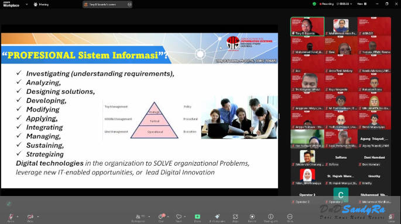401x224 pixels.
Task: Open the Meeting info icon
Action: tap(270, 217)
